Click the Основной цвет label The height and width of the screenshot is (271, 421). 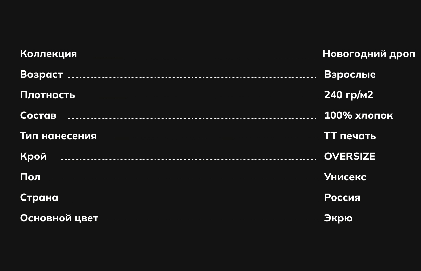(59, 218)
